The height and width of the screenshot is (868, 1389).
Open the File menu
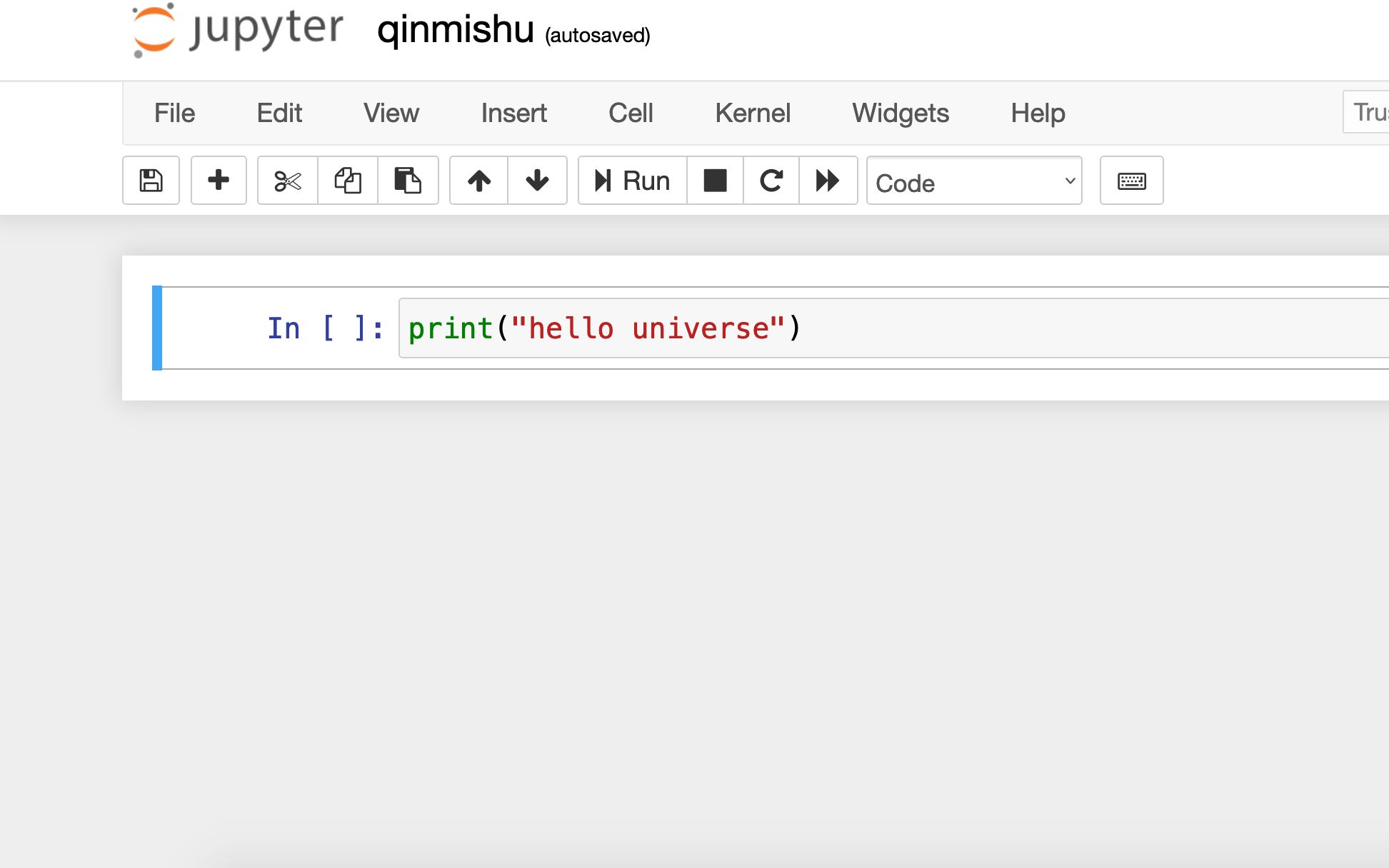click(x=173, y=113)
